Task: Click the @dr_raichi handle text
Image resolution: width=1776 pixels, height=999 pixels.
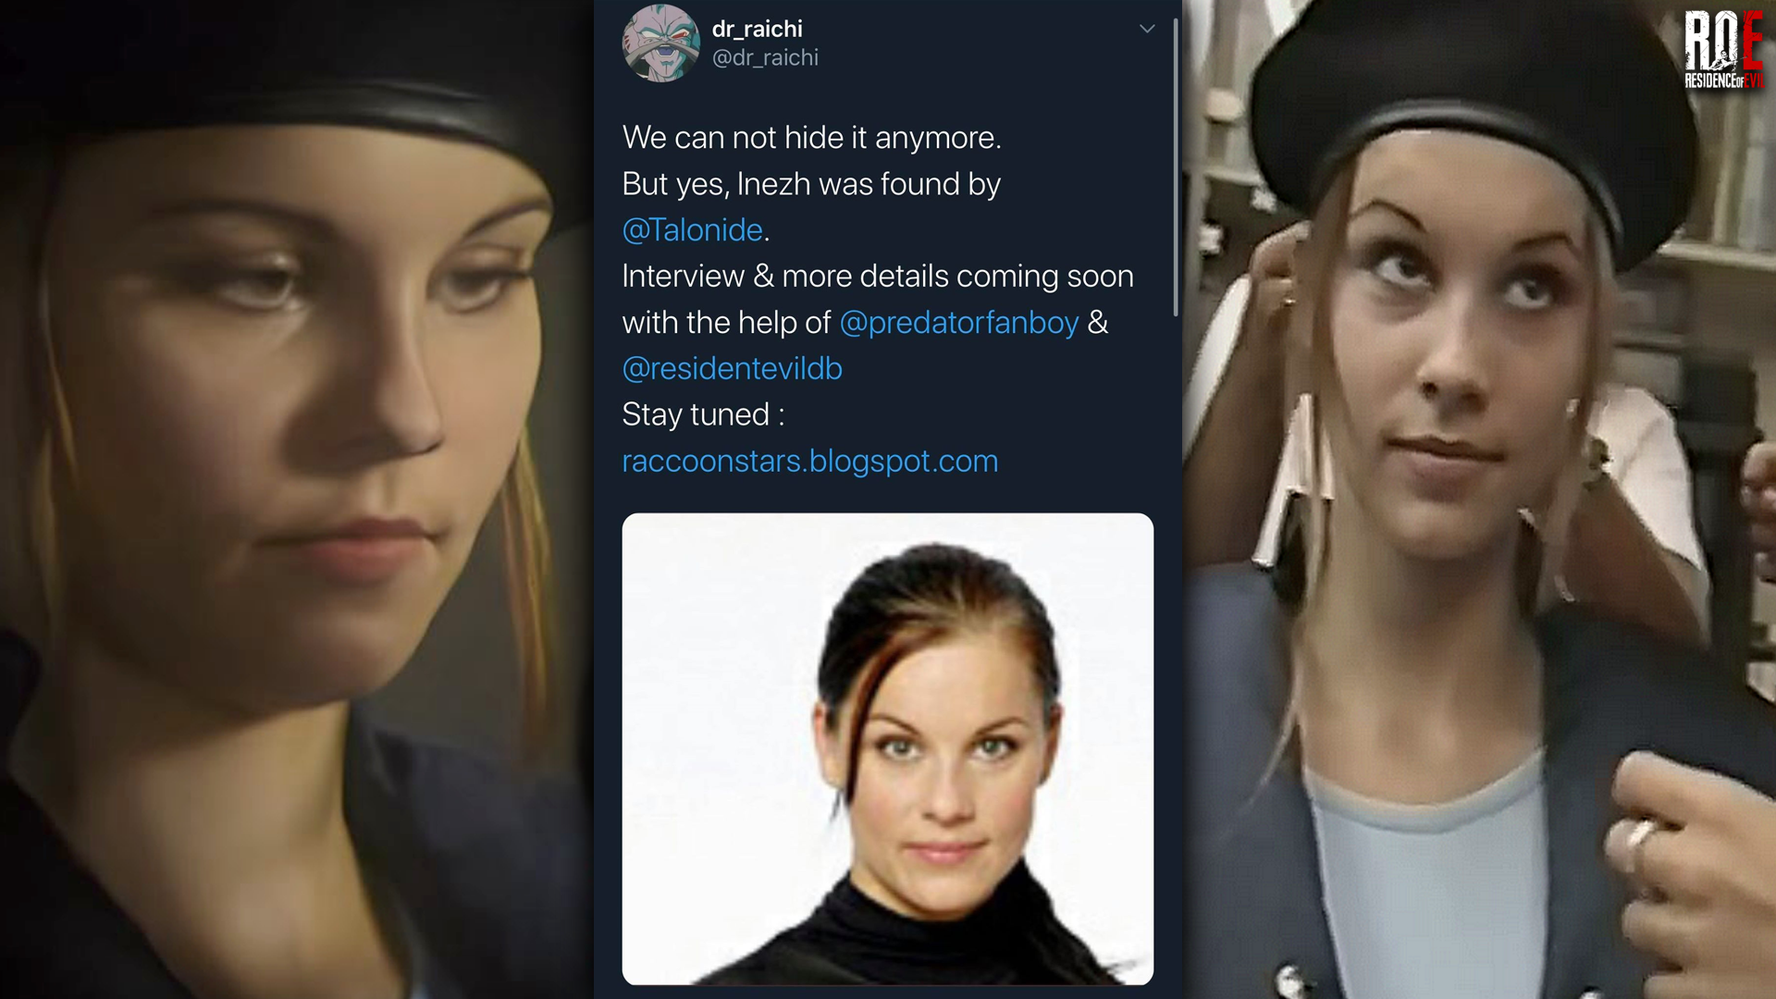Action: 765,57
